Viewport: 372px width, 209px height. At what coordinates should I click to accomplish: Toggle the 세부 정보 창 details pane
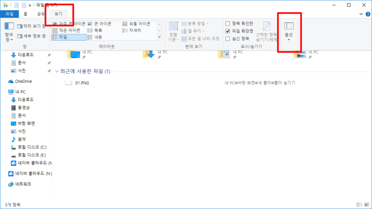[31, 36]
